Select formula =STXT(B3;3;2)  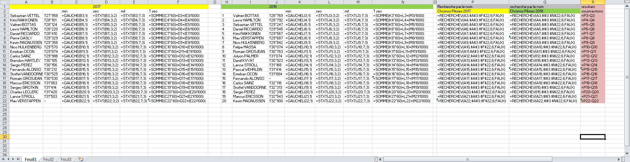pyautogui.click(x=106, y=16)
